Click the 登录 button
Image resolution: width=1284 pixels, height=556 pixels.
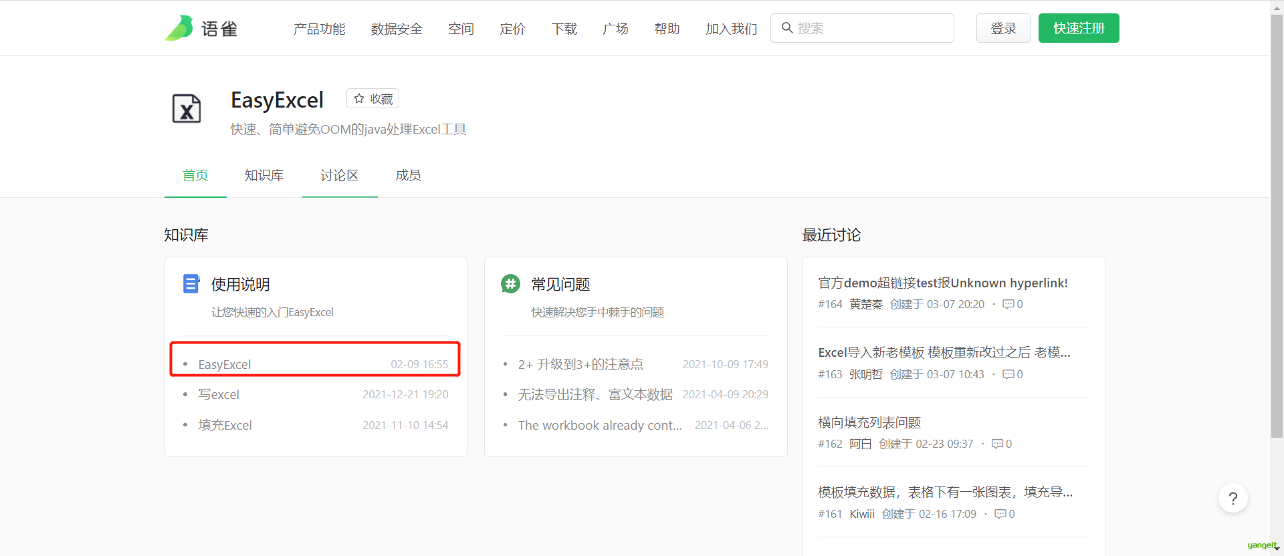(x=1003, y=28)
